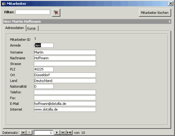Click the header text Herr Martin Hoffmann
The image size is (175, 136).
pos(22,21)
